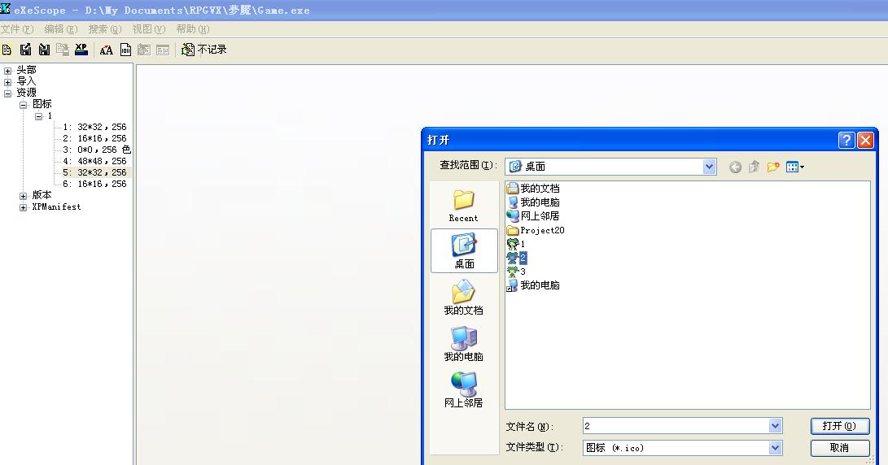
Task: Open the 文件名 dropdown arrow
Action: click(x=776, y=426)
